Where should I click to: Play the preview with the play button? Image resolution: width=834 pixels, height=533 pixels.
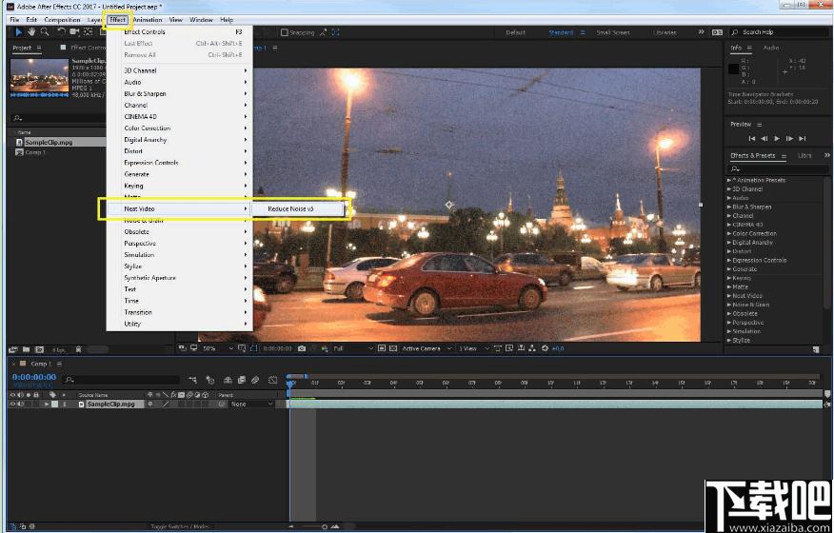(x=777, y=138)
